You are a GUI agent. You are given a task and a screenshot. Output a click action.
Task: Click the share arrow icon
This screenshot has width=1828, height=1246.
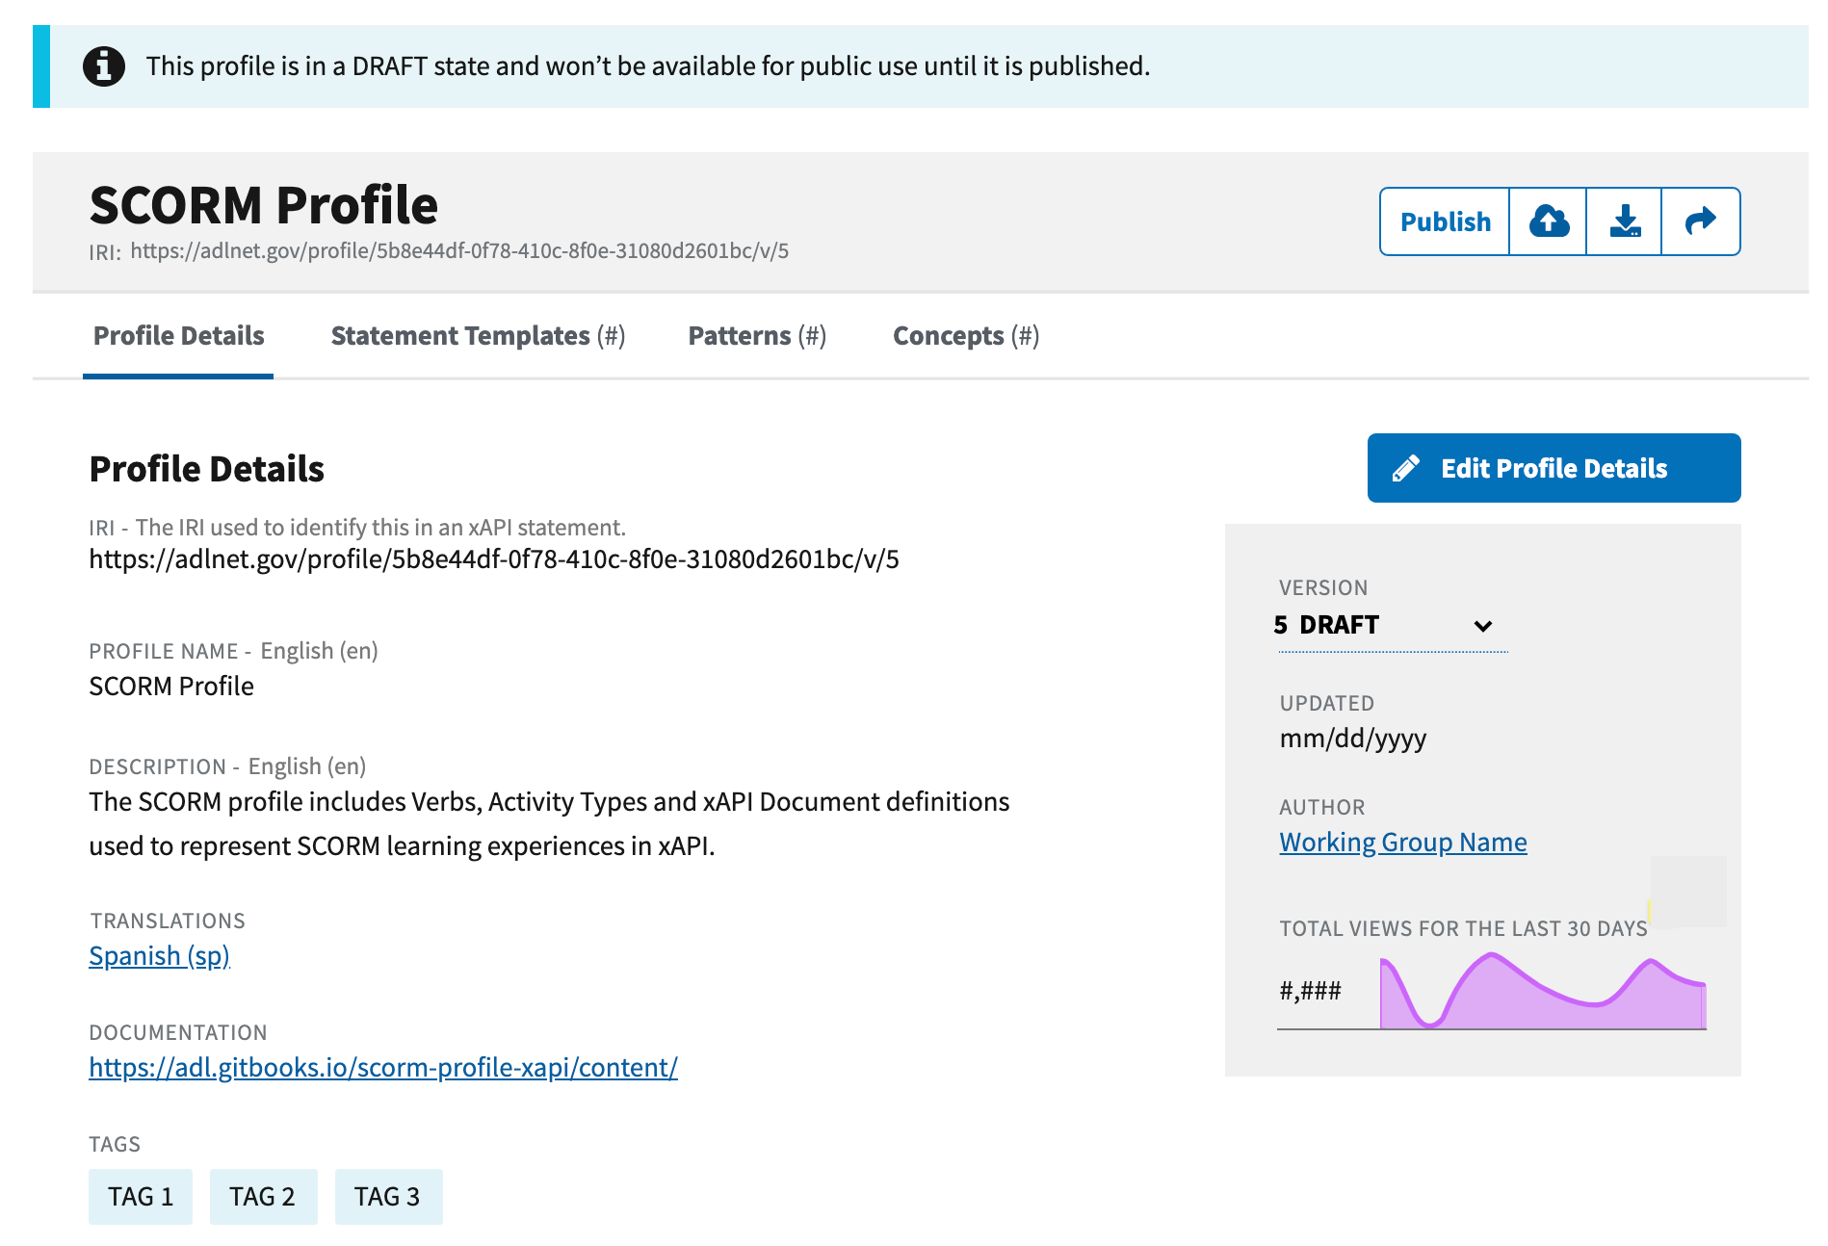pos(1701,221)
